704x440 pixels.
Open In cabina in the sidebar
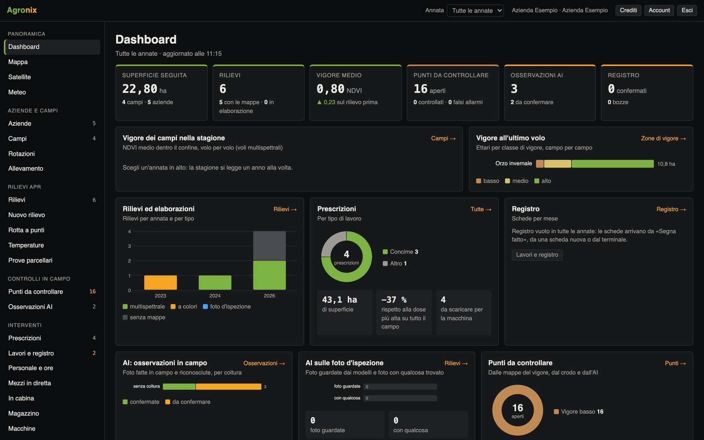click(52, 398)
